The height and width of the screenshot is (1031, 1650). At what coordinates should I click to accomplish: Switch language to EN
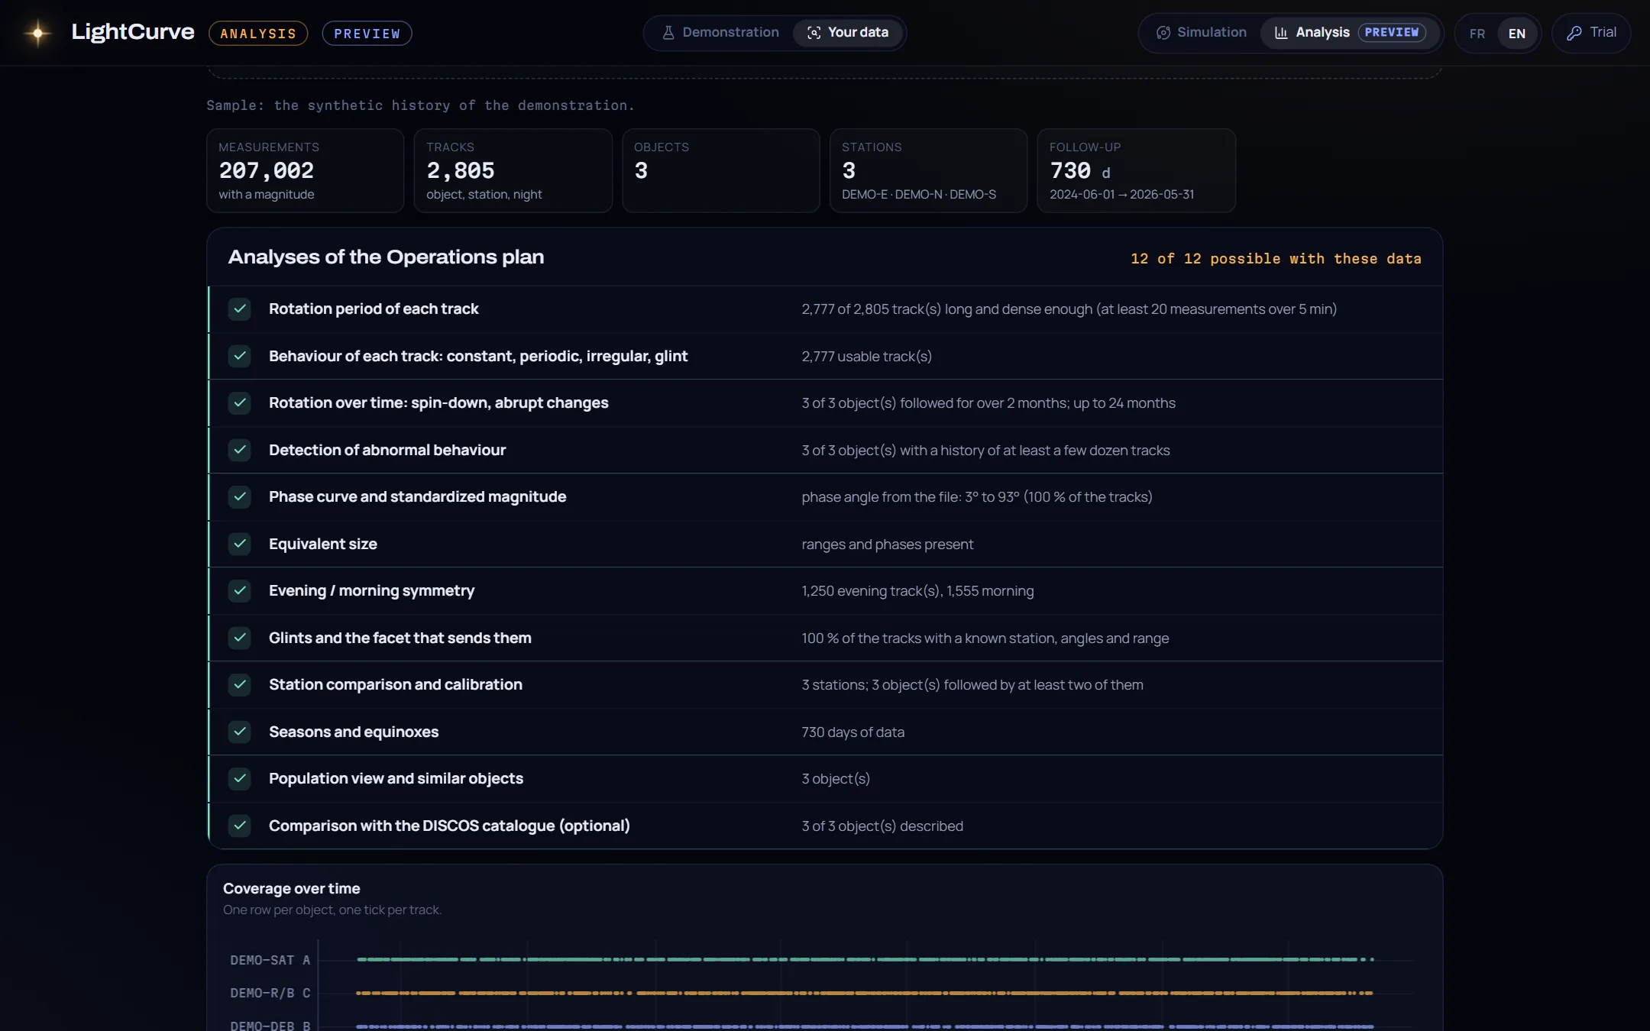[1517, 34]
